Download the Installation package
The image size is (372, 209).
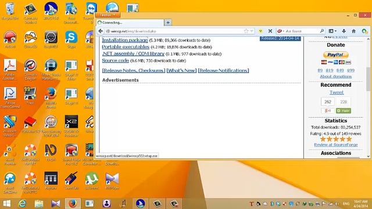pos(125,40)
